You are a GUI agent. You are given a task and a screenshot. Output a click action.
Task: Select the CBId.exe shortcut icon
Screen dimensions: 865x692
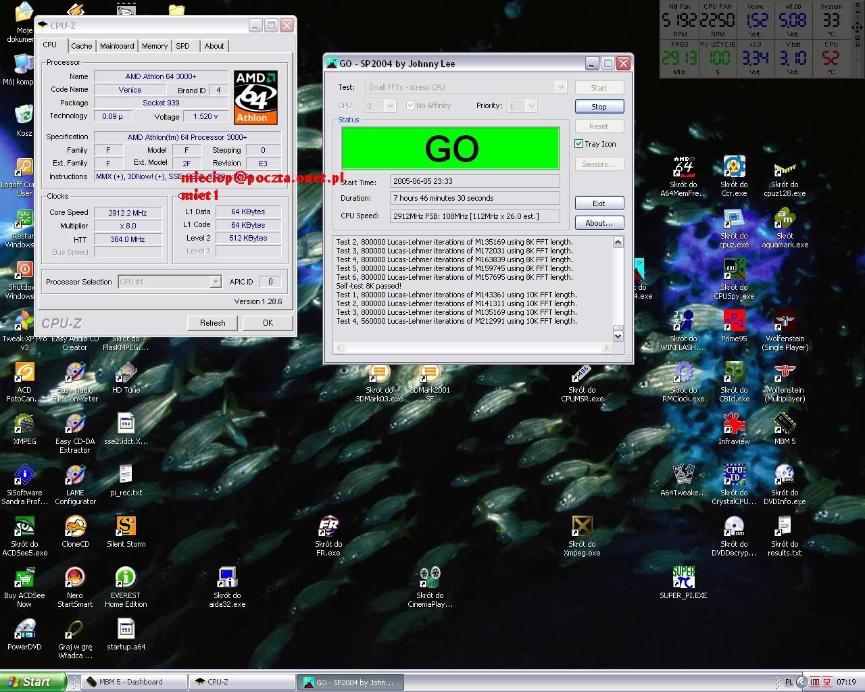coord(734,381)
